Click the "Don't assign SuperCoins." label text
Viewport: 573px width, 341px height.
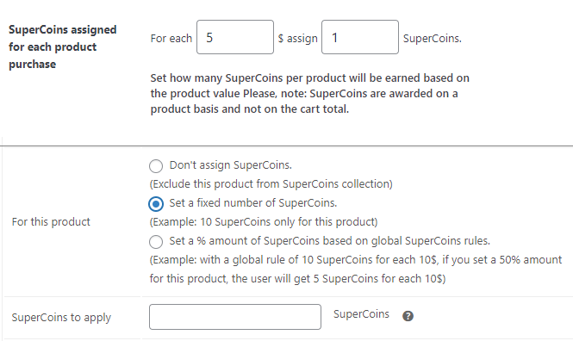tap(231, 165)
